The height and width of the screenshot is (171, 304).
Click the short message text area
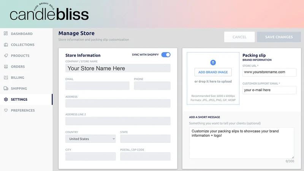242,143
